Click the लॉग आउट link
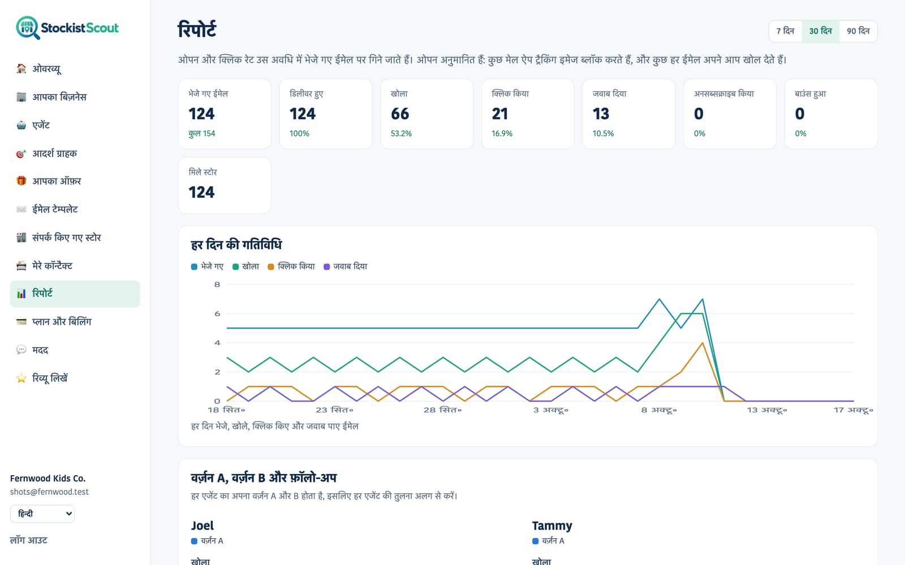This screenshot has width=905, height=565. (x=29, y=540)
